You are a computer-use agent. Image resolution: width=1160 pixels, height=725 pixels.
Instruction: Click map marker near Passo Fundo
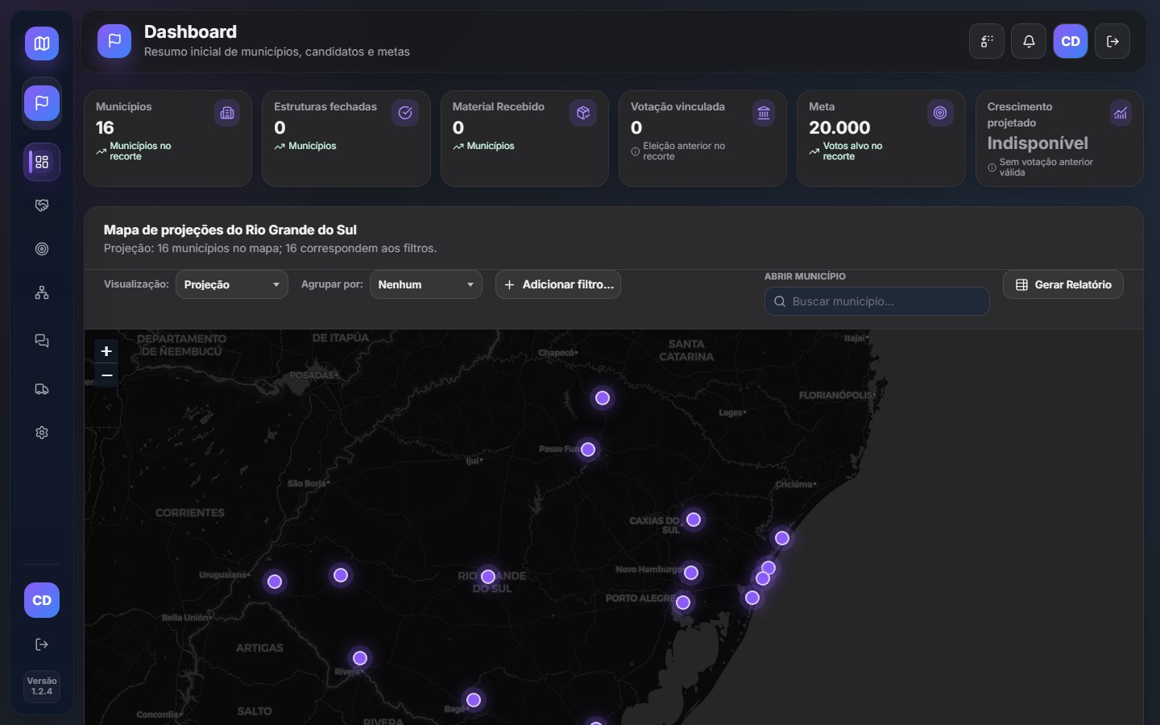tap(588, 449)
